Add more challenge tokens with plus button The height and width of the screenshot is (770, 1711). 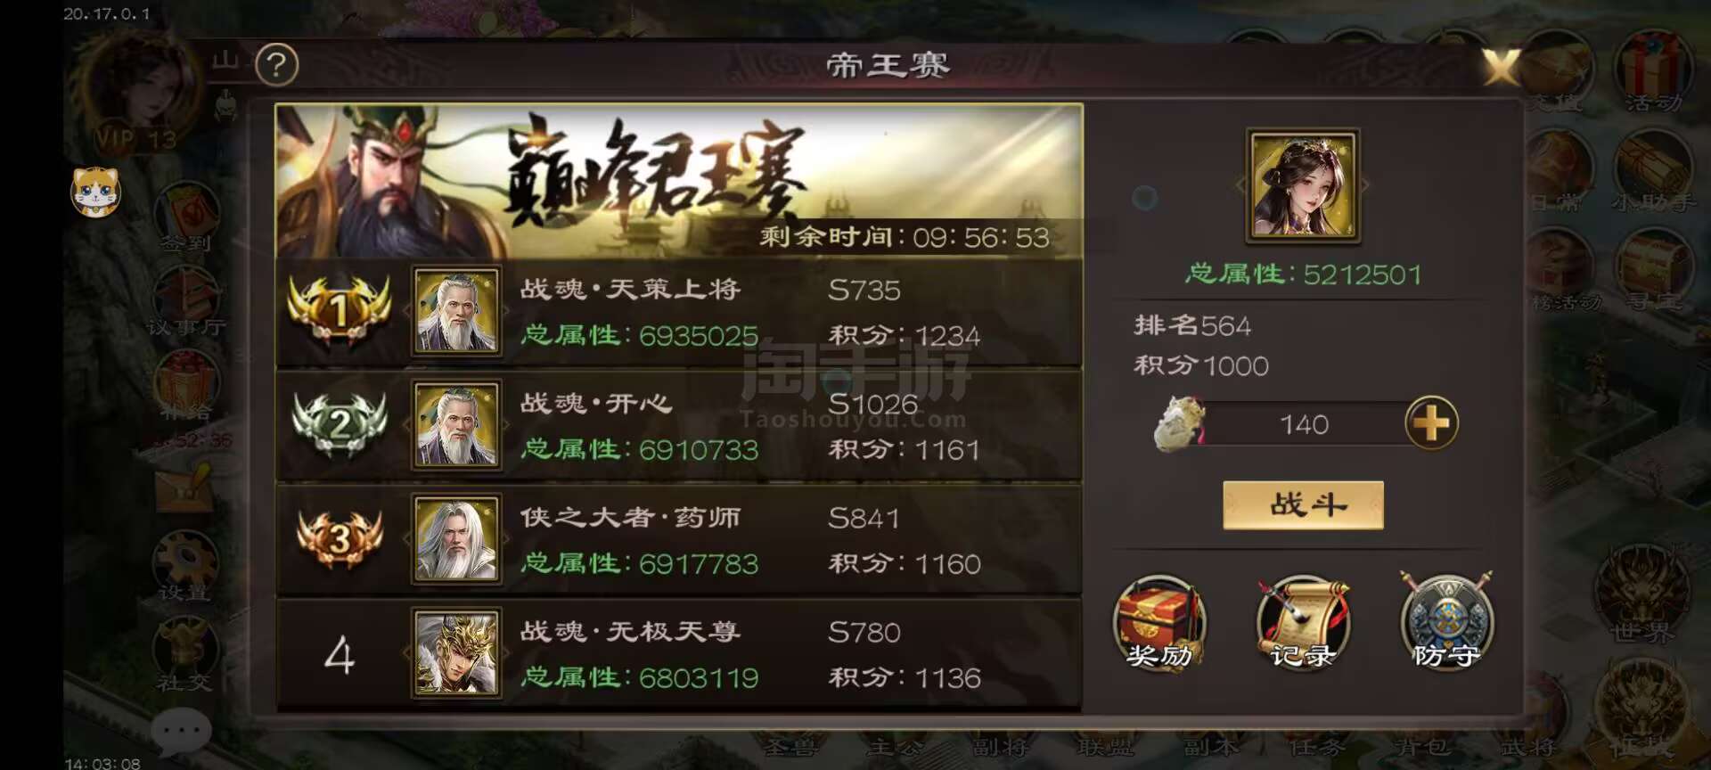tap(1431, 422)
